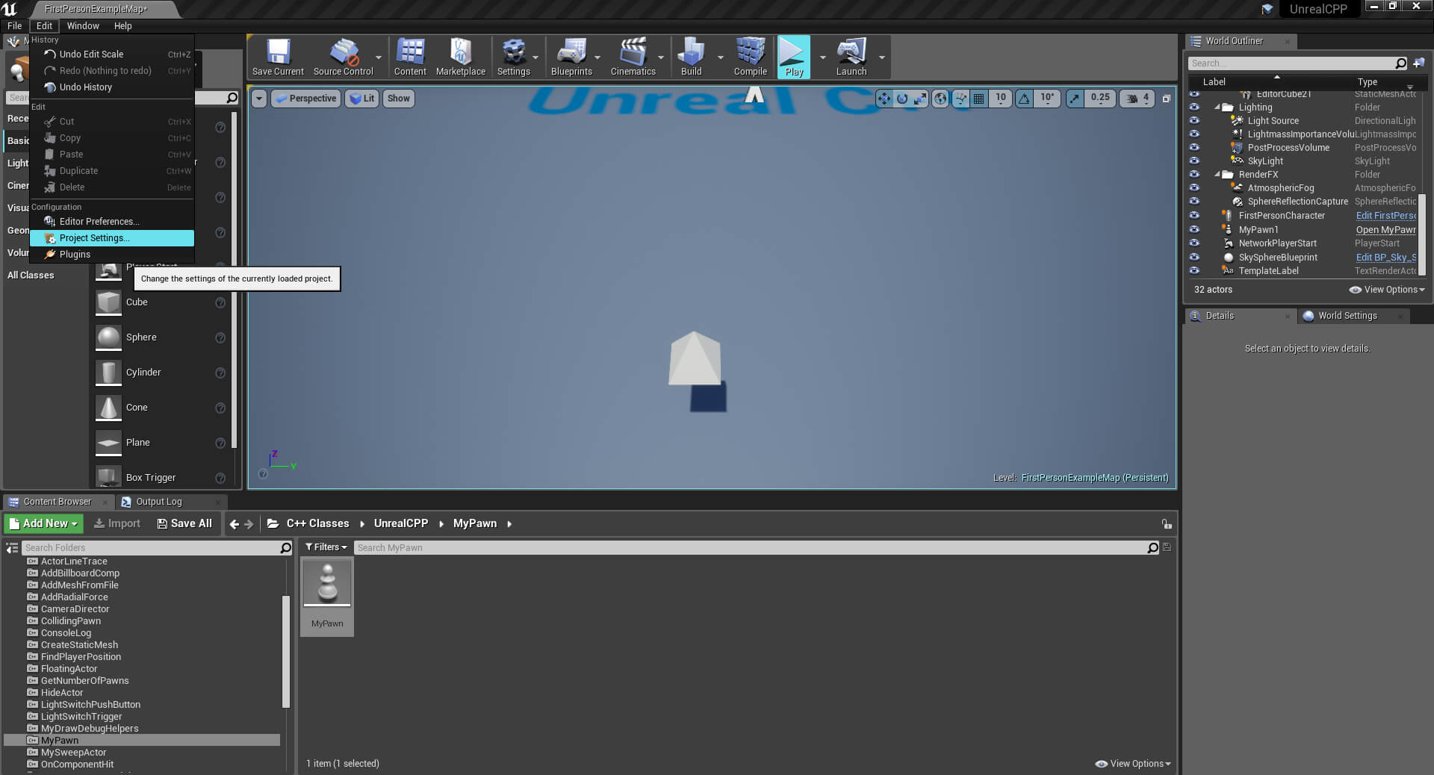Open the Content toolbar button
The height and width of the screenshot is (775, 1434).
point(410,57)
